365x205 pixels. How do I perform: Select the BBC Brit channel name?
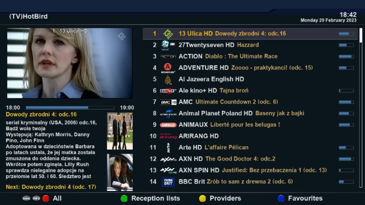coord(192,182)
